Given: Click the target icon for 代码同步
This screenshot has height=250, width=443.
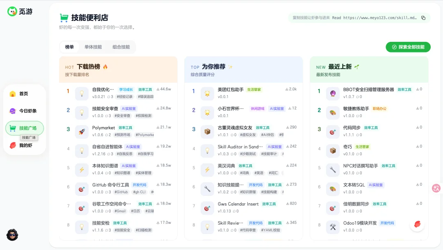Looking at the screenshot, I should point(333,132).
